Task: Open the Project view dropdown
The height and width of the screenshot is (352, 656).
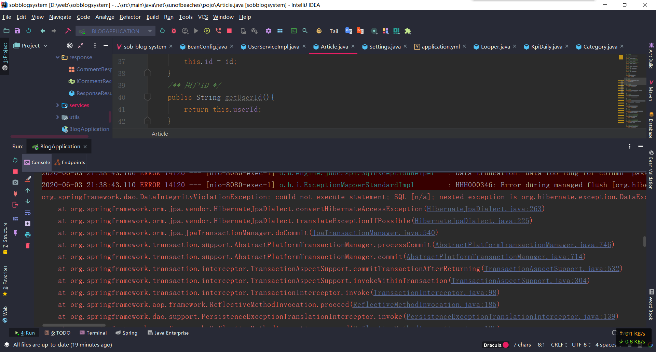Action: 30,45
